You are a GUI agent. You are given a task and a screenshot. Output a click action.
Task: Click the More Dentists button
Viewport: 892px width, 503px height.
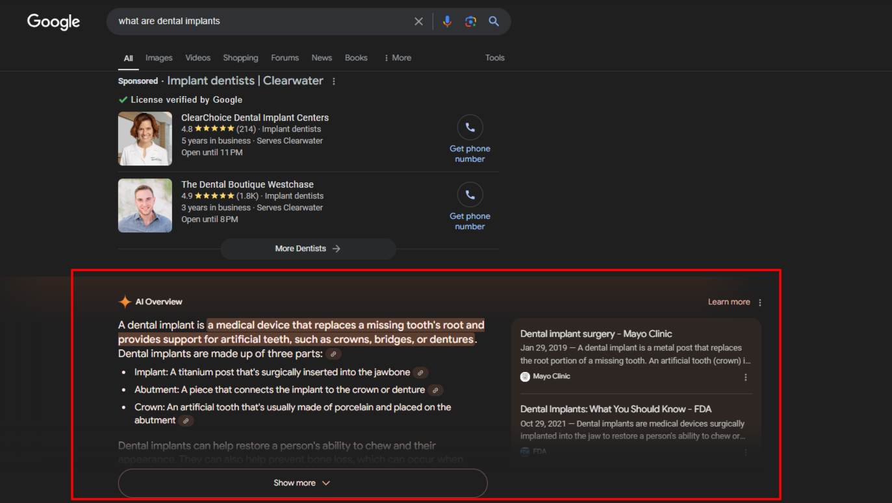click(309, 249)
